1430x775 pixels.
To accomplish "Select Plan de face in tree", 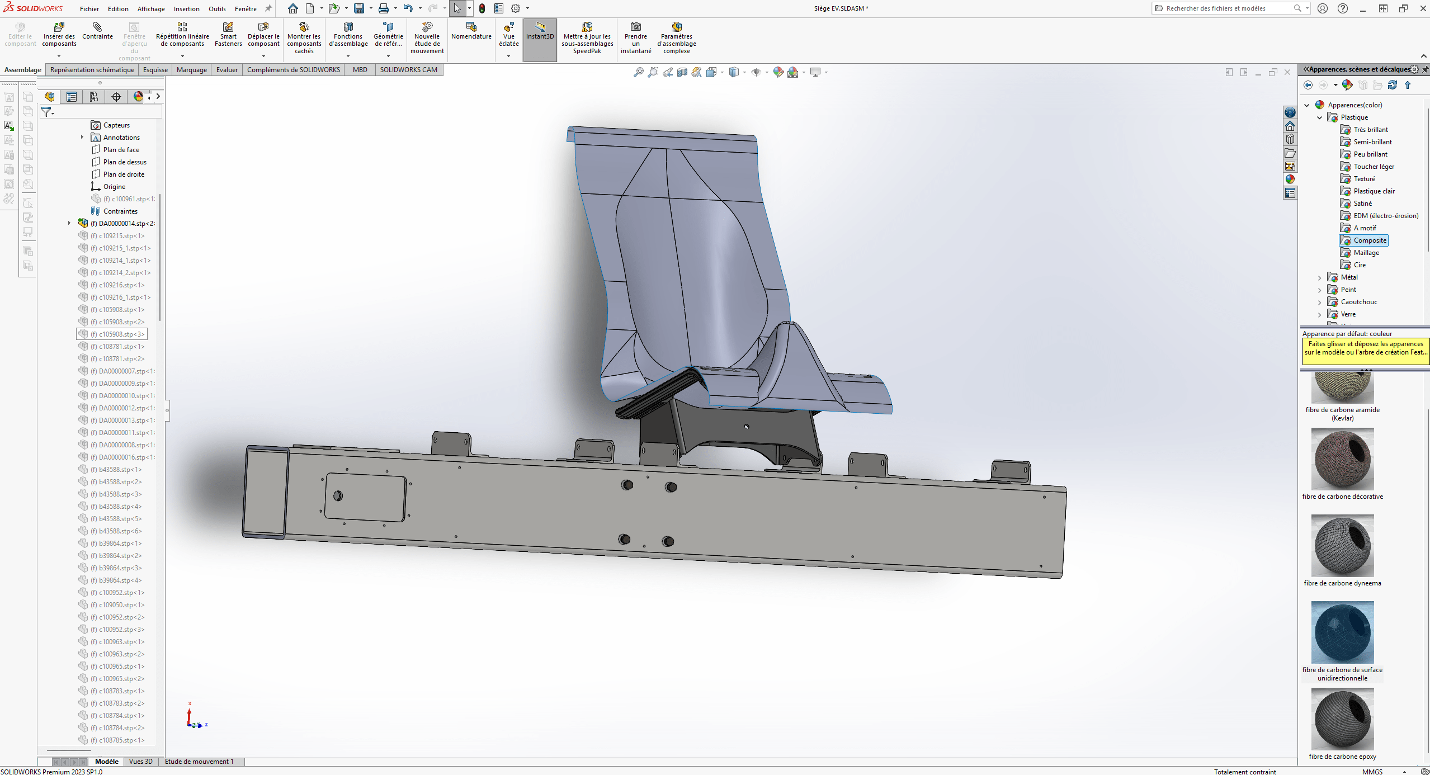I will tap(115, 150).
